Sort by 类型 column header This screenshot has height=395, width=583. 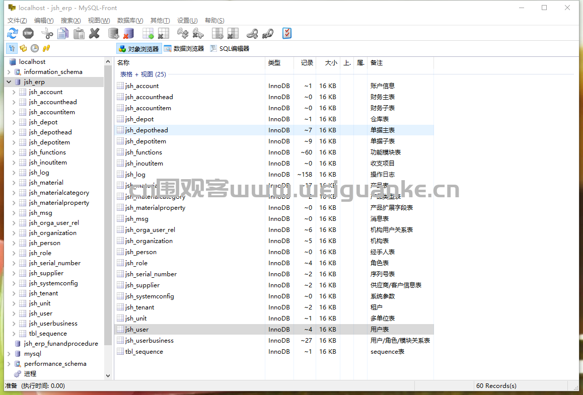pyautogui.click(x=279, y=63)
